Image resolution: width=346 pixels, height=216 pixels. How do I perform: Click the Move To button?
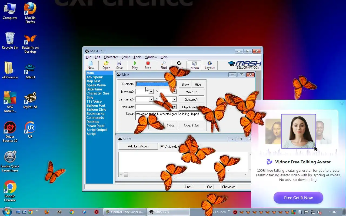(191, 92)
